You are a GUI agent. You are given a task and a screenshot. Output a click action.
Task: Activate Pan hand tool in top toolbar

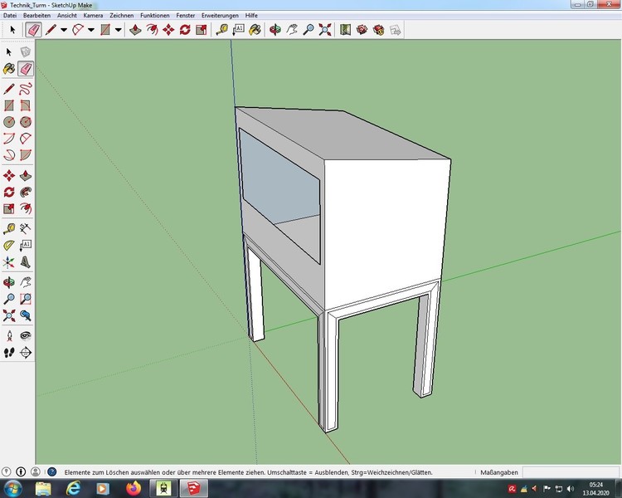click(x=292, y=30)
